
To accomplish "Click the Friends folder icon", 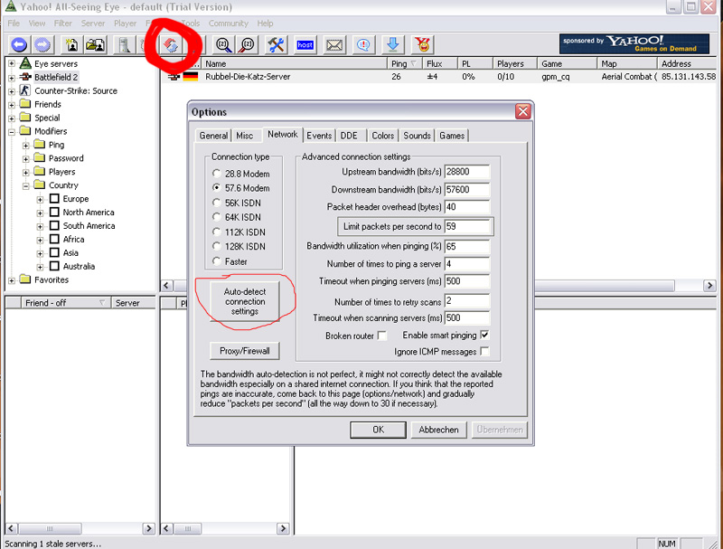I will 25,104.
